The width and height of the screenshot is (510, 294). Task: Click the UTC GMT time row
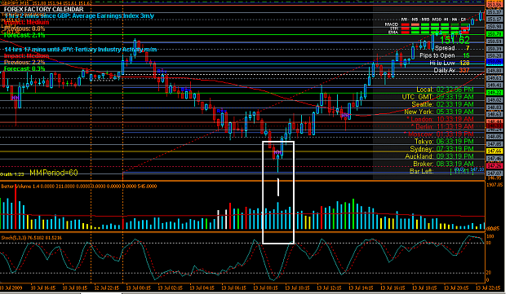click(x=438, y=97)
